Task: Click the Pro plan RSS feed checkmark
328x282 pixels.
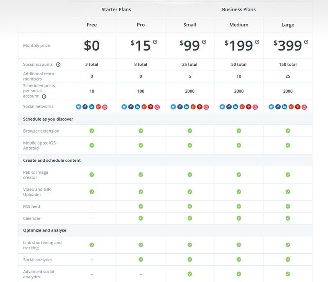Action: tap(141, 206)
